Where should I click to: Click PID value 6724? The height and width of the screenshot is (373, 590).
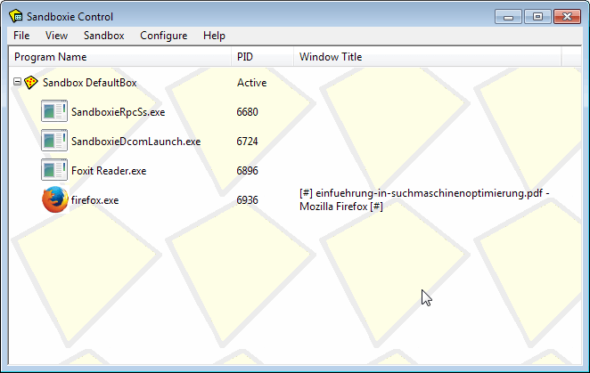(x=247, y=142)
